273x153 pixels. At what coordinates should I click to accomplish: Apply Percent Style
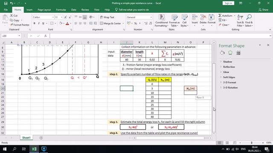pos(136,23)
